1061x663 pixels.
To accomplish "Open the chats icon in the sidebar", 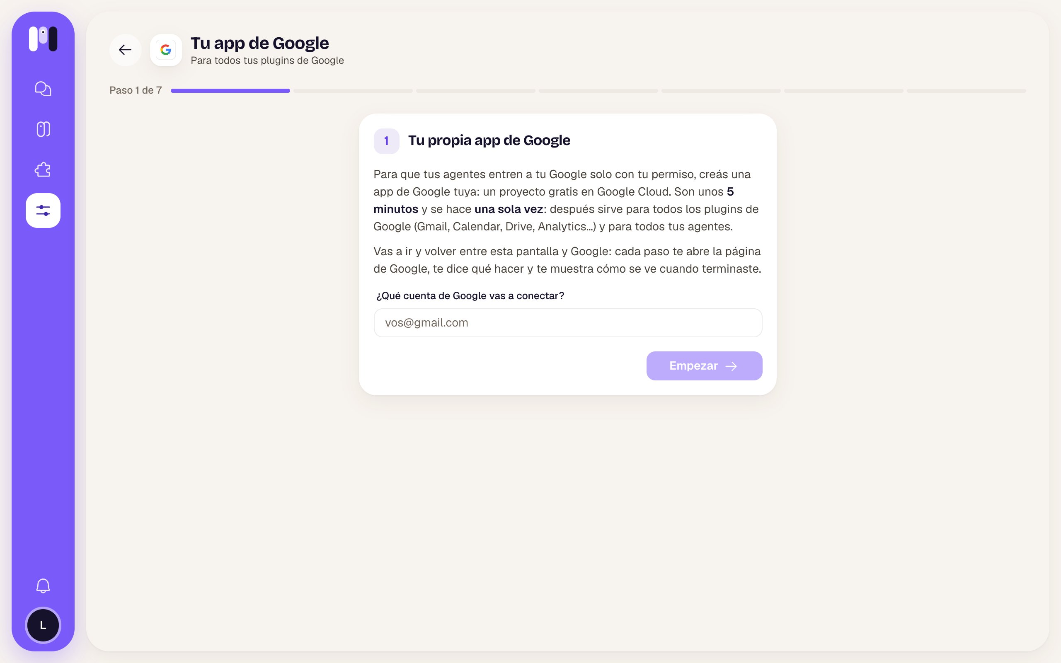I will [43, 89].
